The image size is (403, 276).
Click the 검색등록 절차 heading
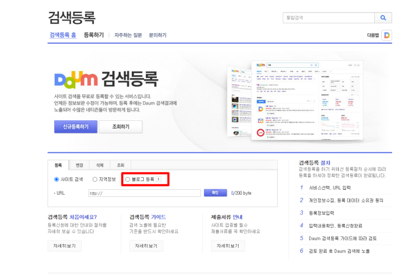coord(315,163)
